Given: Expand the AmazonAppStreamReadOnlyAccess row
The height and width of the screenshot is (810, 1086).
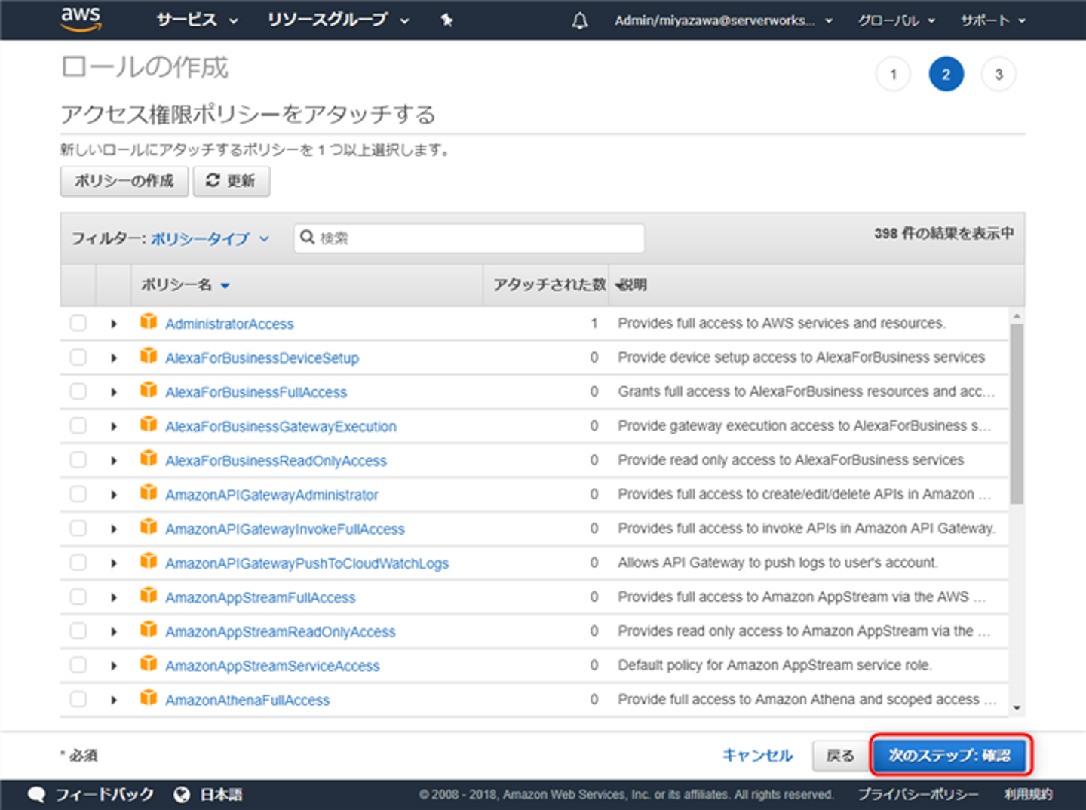Looking at the screenshot, I should [114, 631].
